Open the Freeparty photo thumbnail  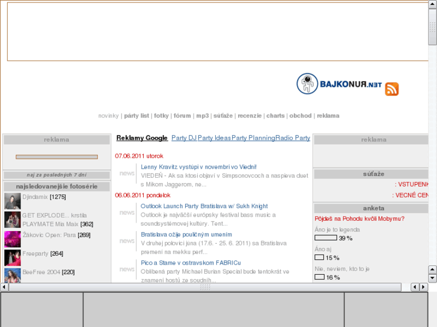[13, 258]
